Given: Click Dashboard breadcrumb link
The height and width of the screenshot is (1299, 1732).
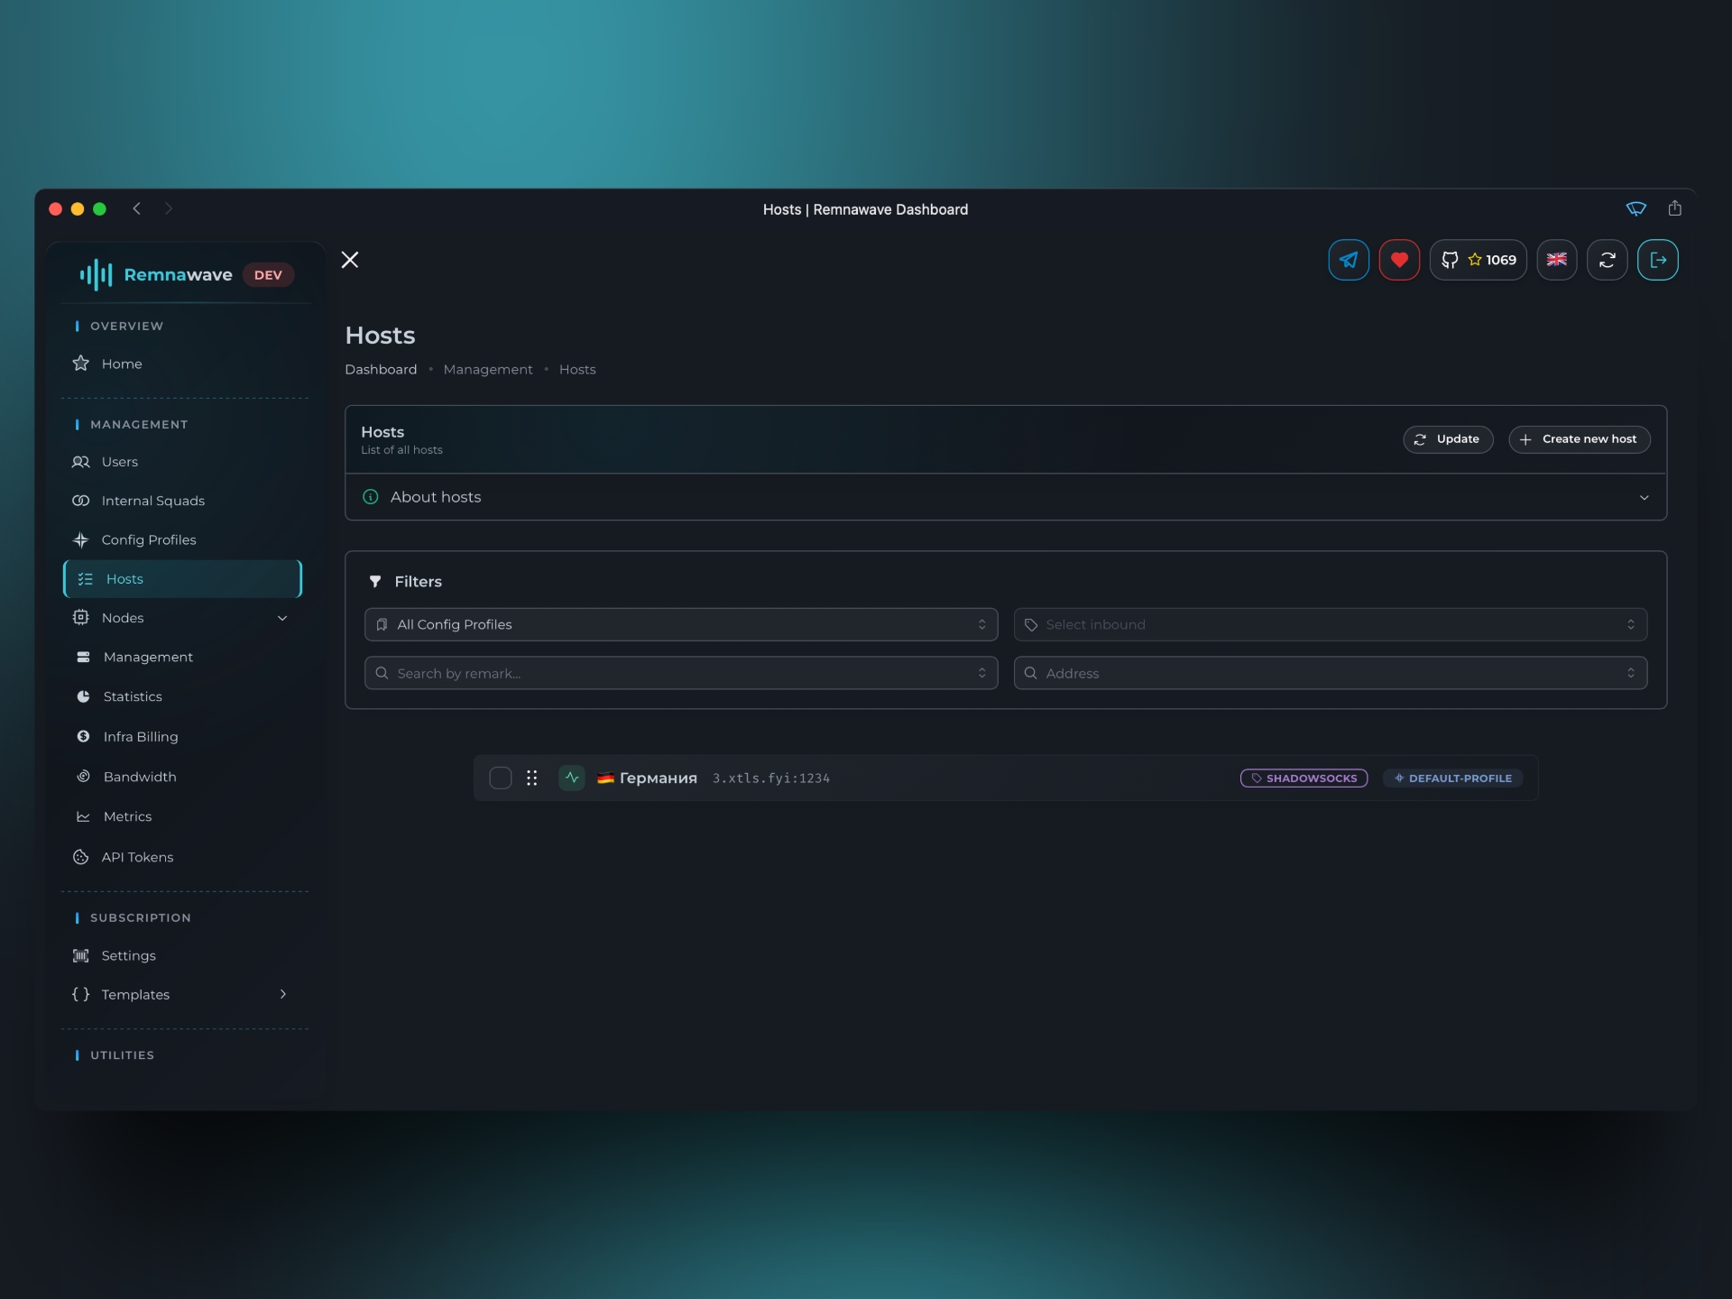Looking at the screenshot, I should pos(381,370).
